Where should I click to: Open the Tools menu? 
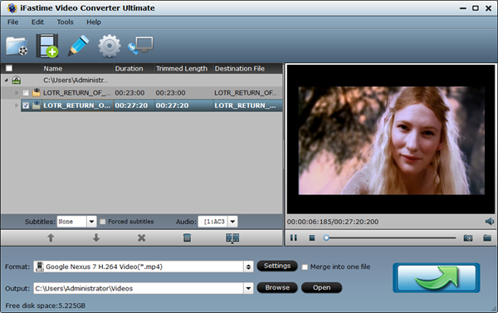(x=65, y=22)
